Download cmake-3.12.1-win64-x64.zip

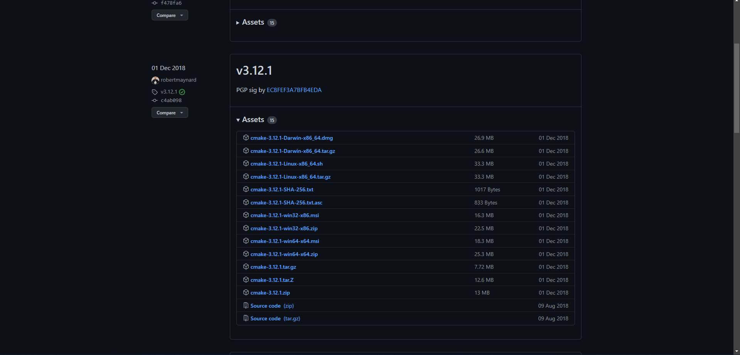point(284,254)
